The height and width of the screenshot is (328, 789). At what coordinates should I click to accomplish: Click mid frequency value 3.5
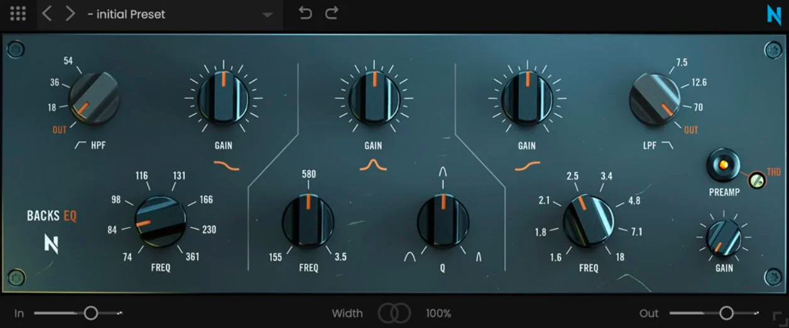pyautogui.click(x=340, y=256)
